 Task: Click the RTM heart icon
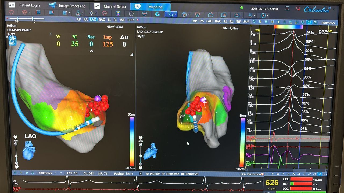tap(24, 12)
